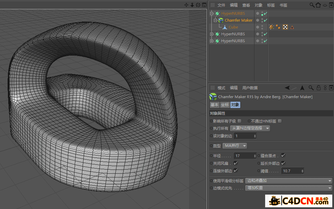
Task: Toggle the 关闭风扇 checkbox
Action: [x=236, y=163]
